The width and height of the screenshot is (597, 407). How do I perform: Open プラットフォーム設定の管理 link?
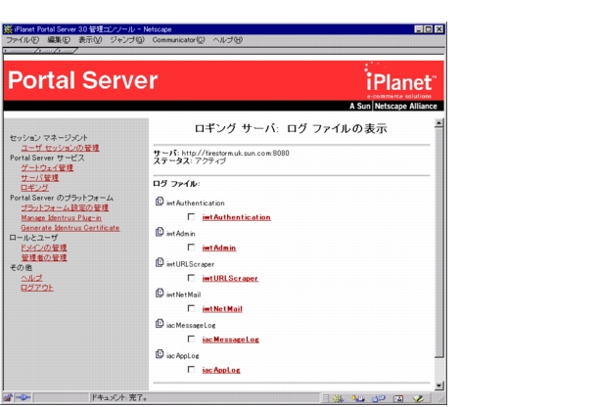[65, 207]
